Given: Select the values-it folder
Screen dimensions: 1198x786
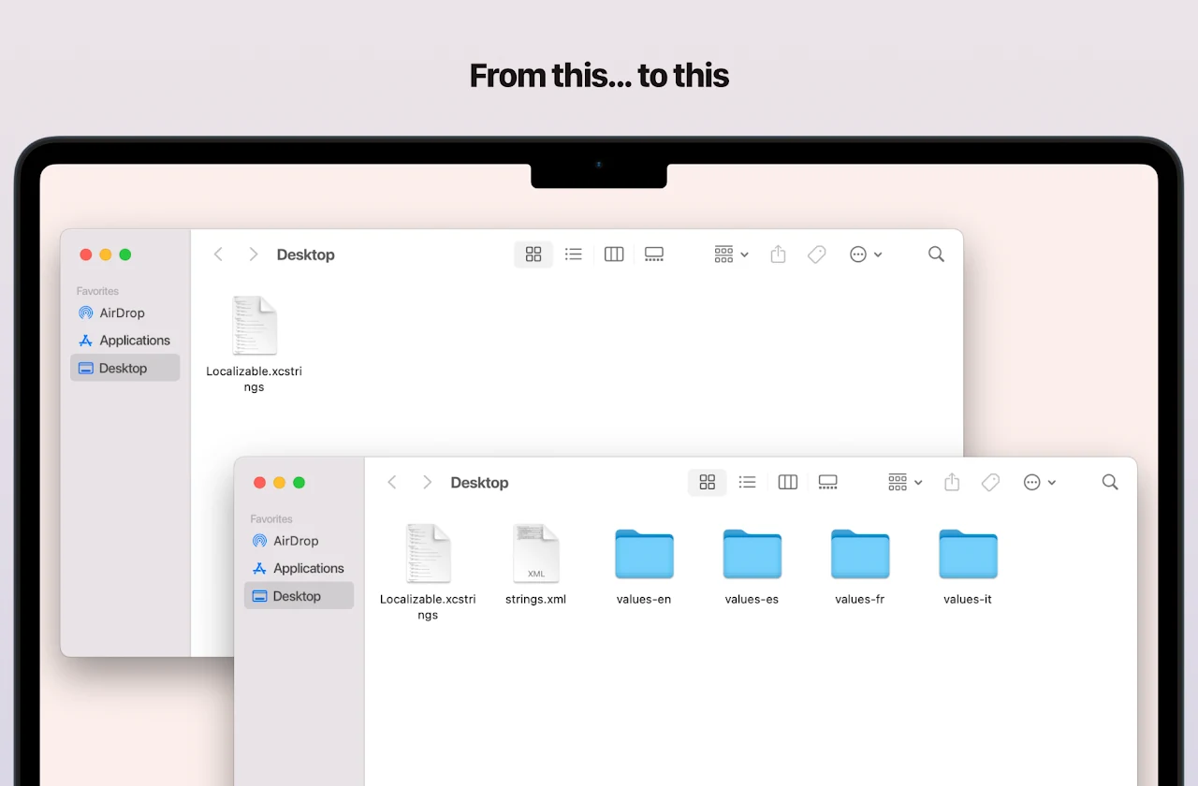Looking at the screenshot, I should tap(968, 566).
